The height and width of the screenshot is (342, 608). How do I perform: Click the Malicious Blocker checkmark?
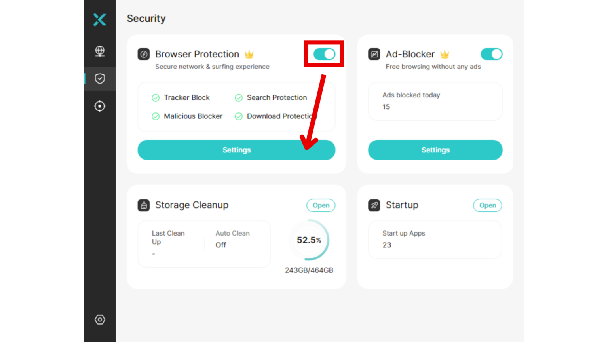pos(156,116)
